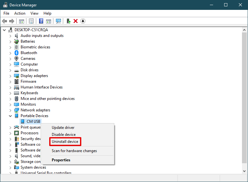
Task: Select the Batteries tree item
Action: 28,41
